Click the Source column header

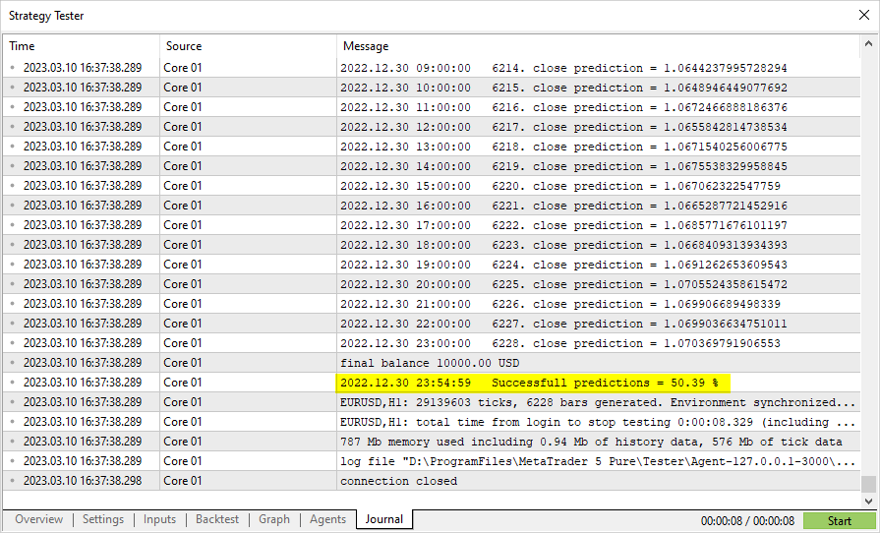point(246,46)
